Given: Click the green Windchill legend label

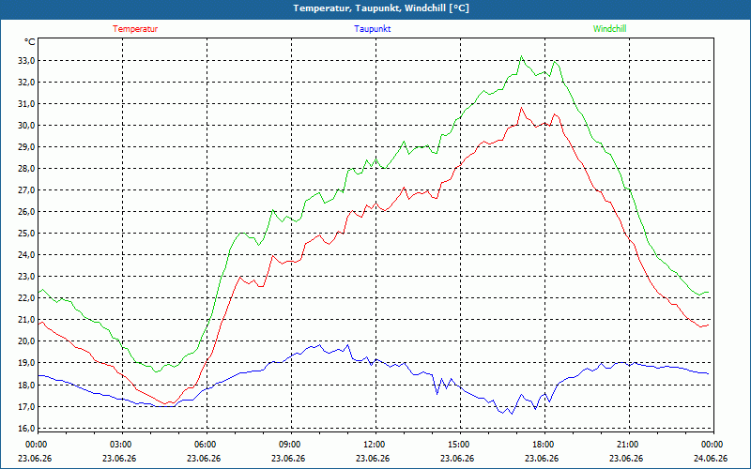Looking at the screenshot, I should point(609,29).
